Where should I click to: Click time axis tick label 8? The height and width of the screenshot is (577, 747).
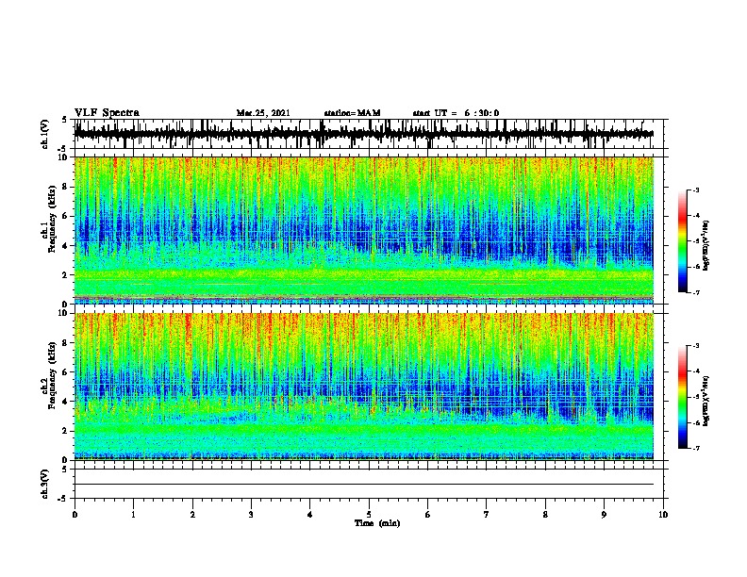(x=545, y=514)
